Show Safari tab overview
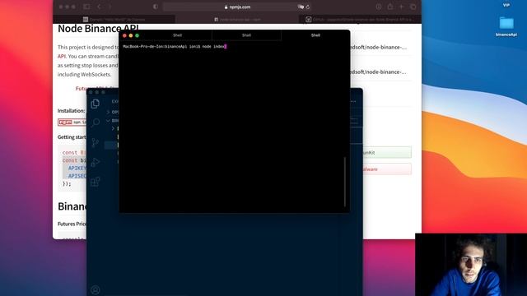 [413, 7]
